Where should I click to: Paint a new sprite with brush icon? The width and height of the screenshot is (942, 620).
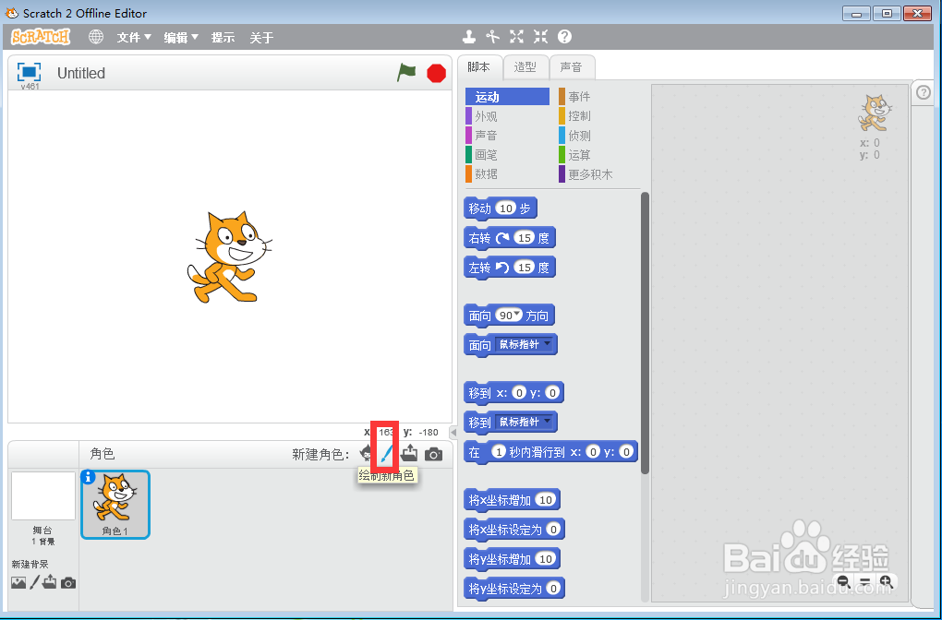click(385, 454)
